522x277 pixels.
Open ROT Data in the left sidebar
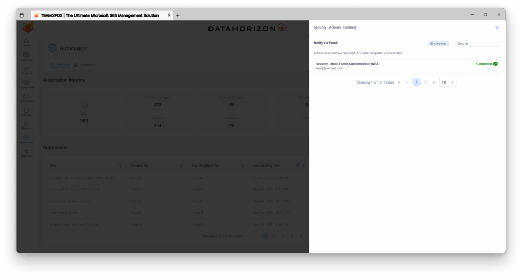tap(27, 153)
